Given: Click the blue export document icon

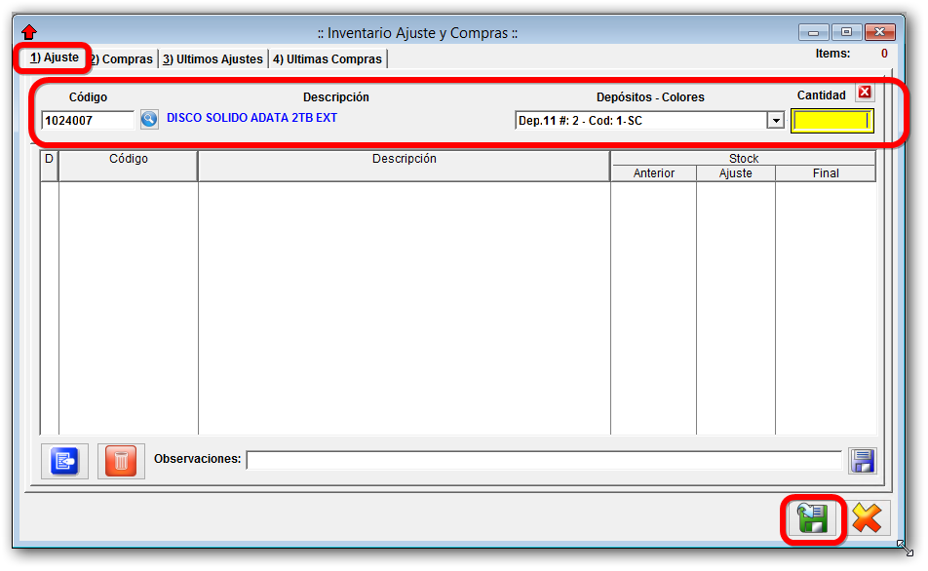Looking at the screenshot, I should pos(65,461).
